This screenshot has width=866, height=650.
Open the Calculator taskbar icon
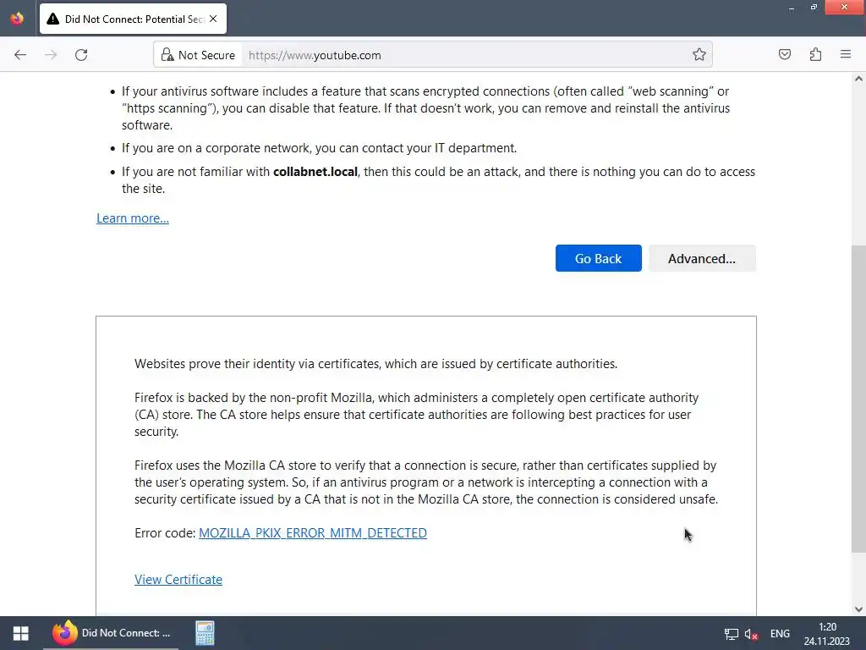(x=205, y=633)
